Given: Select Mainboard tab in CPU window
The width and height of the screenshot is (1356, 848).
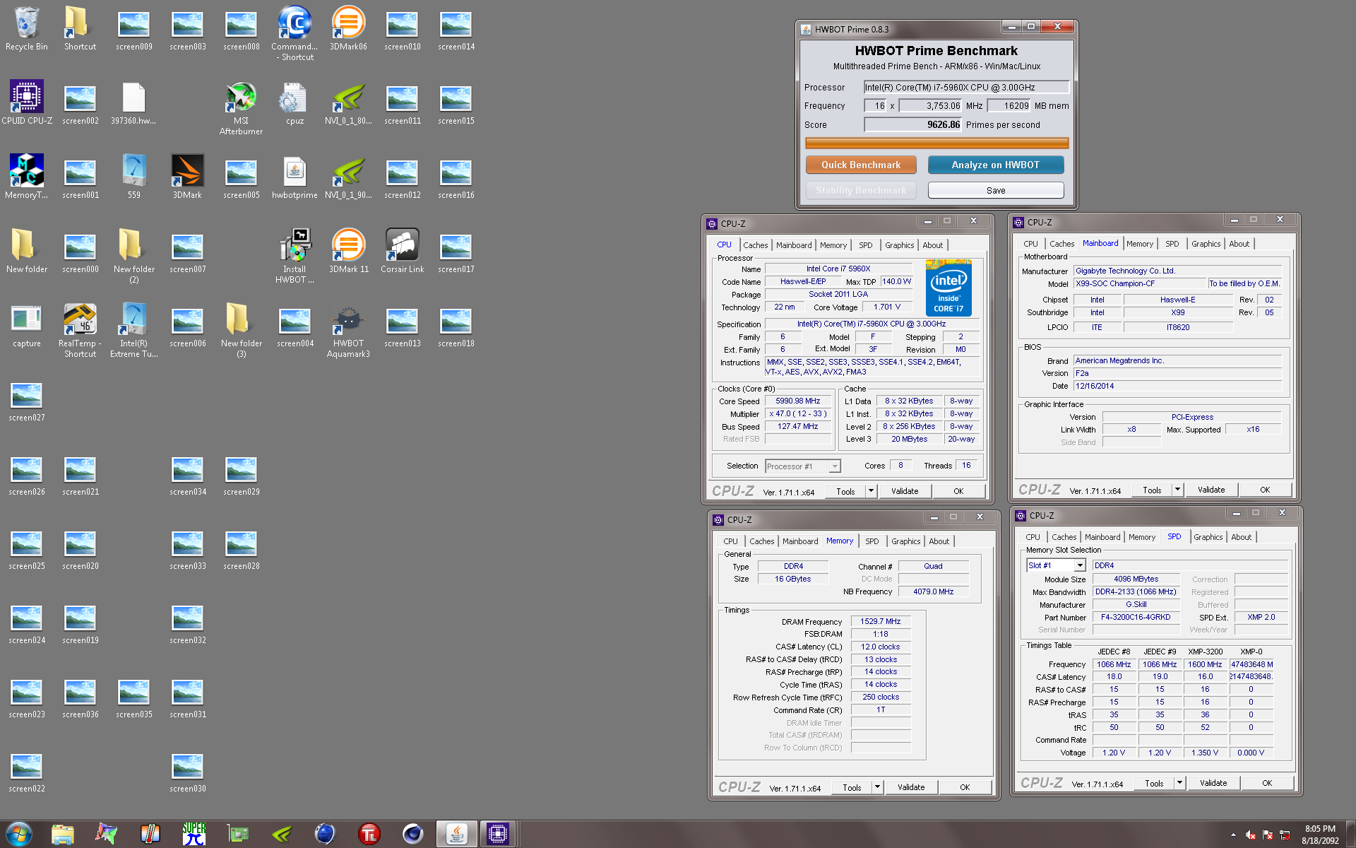Looking at the screenshot, I should pos(794,245).
